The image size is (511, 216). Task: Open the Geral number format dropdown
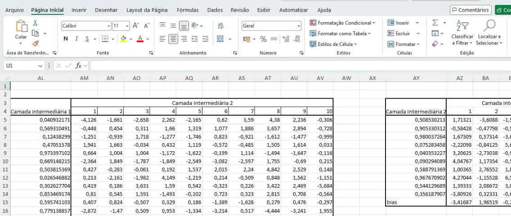(299, 26)
